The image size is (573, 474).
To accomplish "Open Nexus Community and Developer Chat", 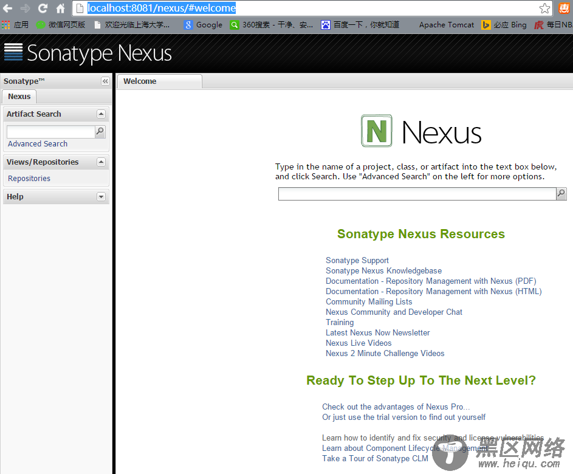I will coord(394,312).
